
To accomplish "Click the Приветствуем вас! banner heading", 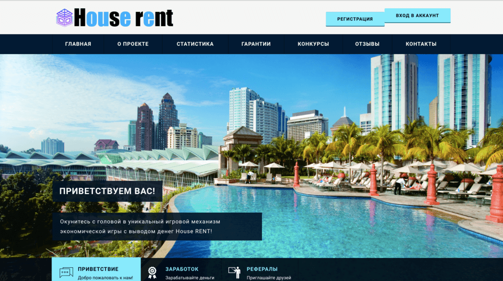I will point(108,191).
